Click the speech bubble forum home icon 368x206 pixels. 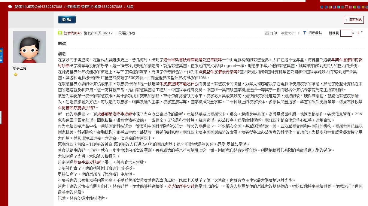point(10,7)
